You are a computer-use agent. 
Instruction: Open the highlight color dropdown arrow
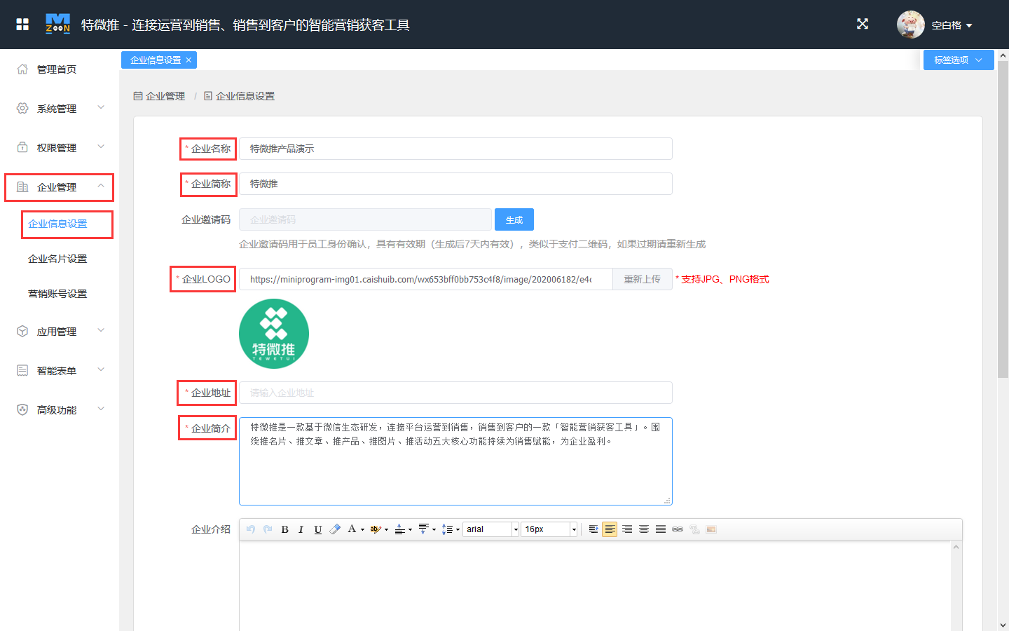(x=386, y=530)
